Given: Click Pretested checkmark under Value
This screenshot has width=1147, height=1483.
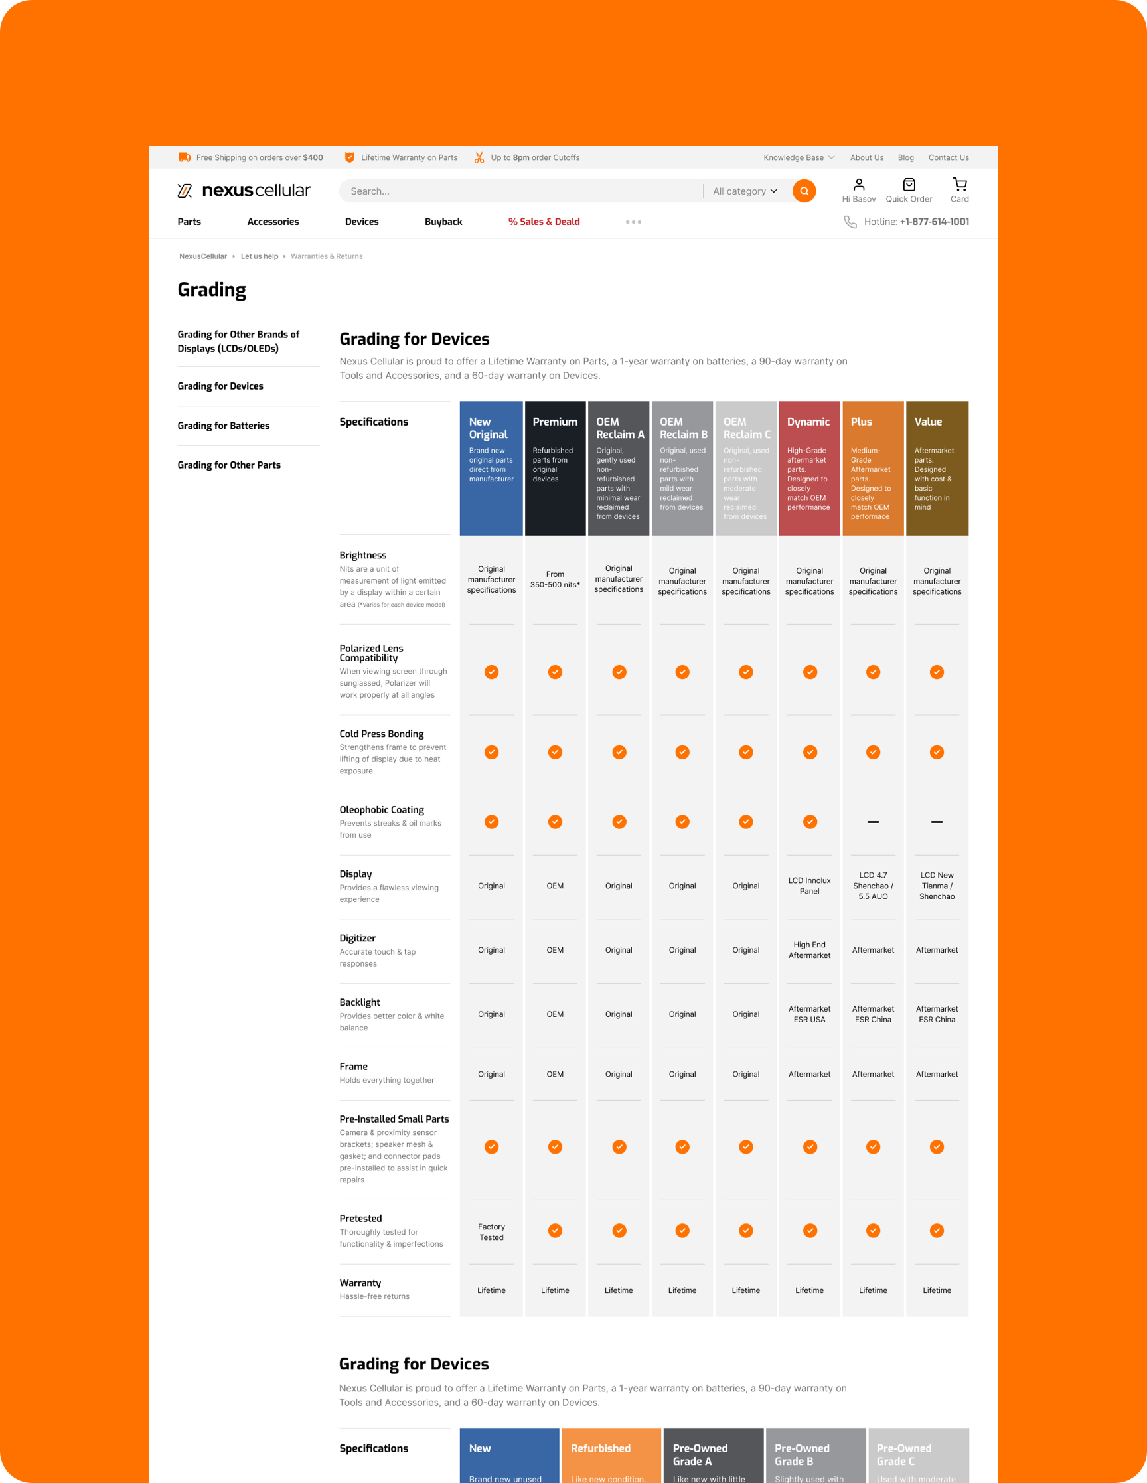Looking at the screenshot, I should coord(937,1230).
